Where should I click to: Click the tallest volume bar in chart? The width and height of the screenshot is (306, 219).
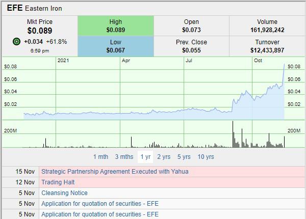click(x=233, y=134)
